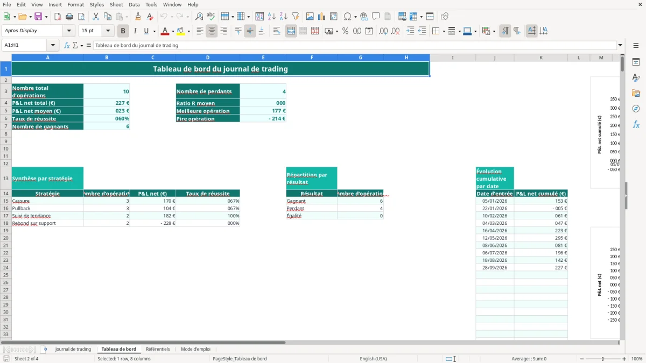Click the Format as Percent icon
Viewport: 646px width, 363px height.
(x=345, y=31)
